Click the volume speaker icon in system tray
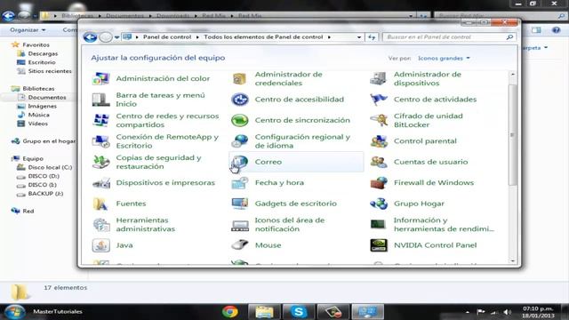The height and width of the screenshot is (320, 569). (x=508, y=312)
